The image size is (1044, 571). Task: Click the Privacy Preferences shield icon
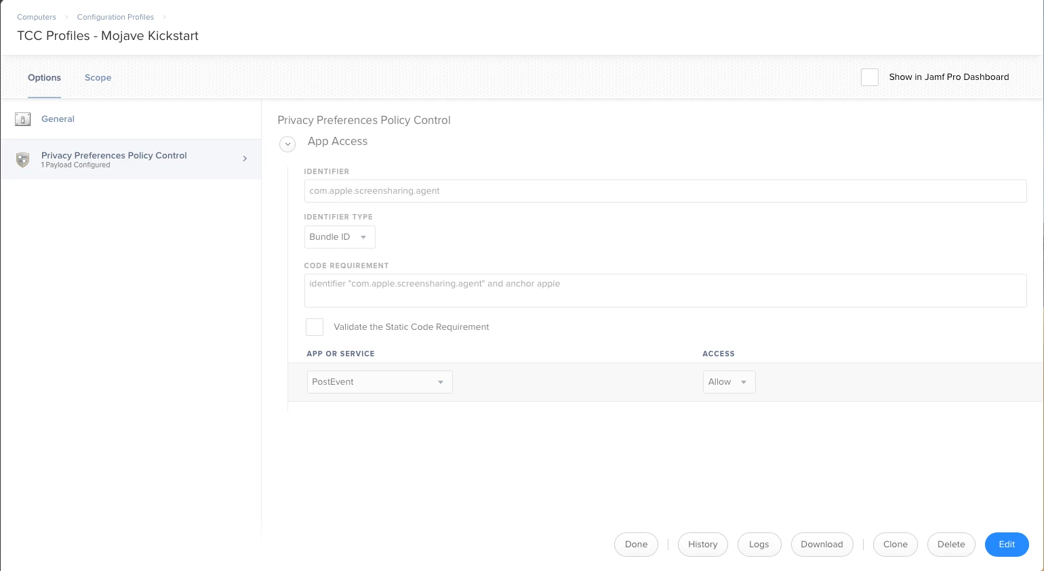coord(22,159)
